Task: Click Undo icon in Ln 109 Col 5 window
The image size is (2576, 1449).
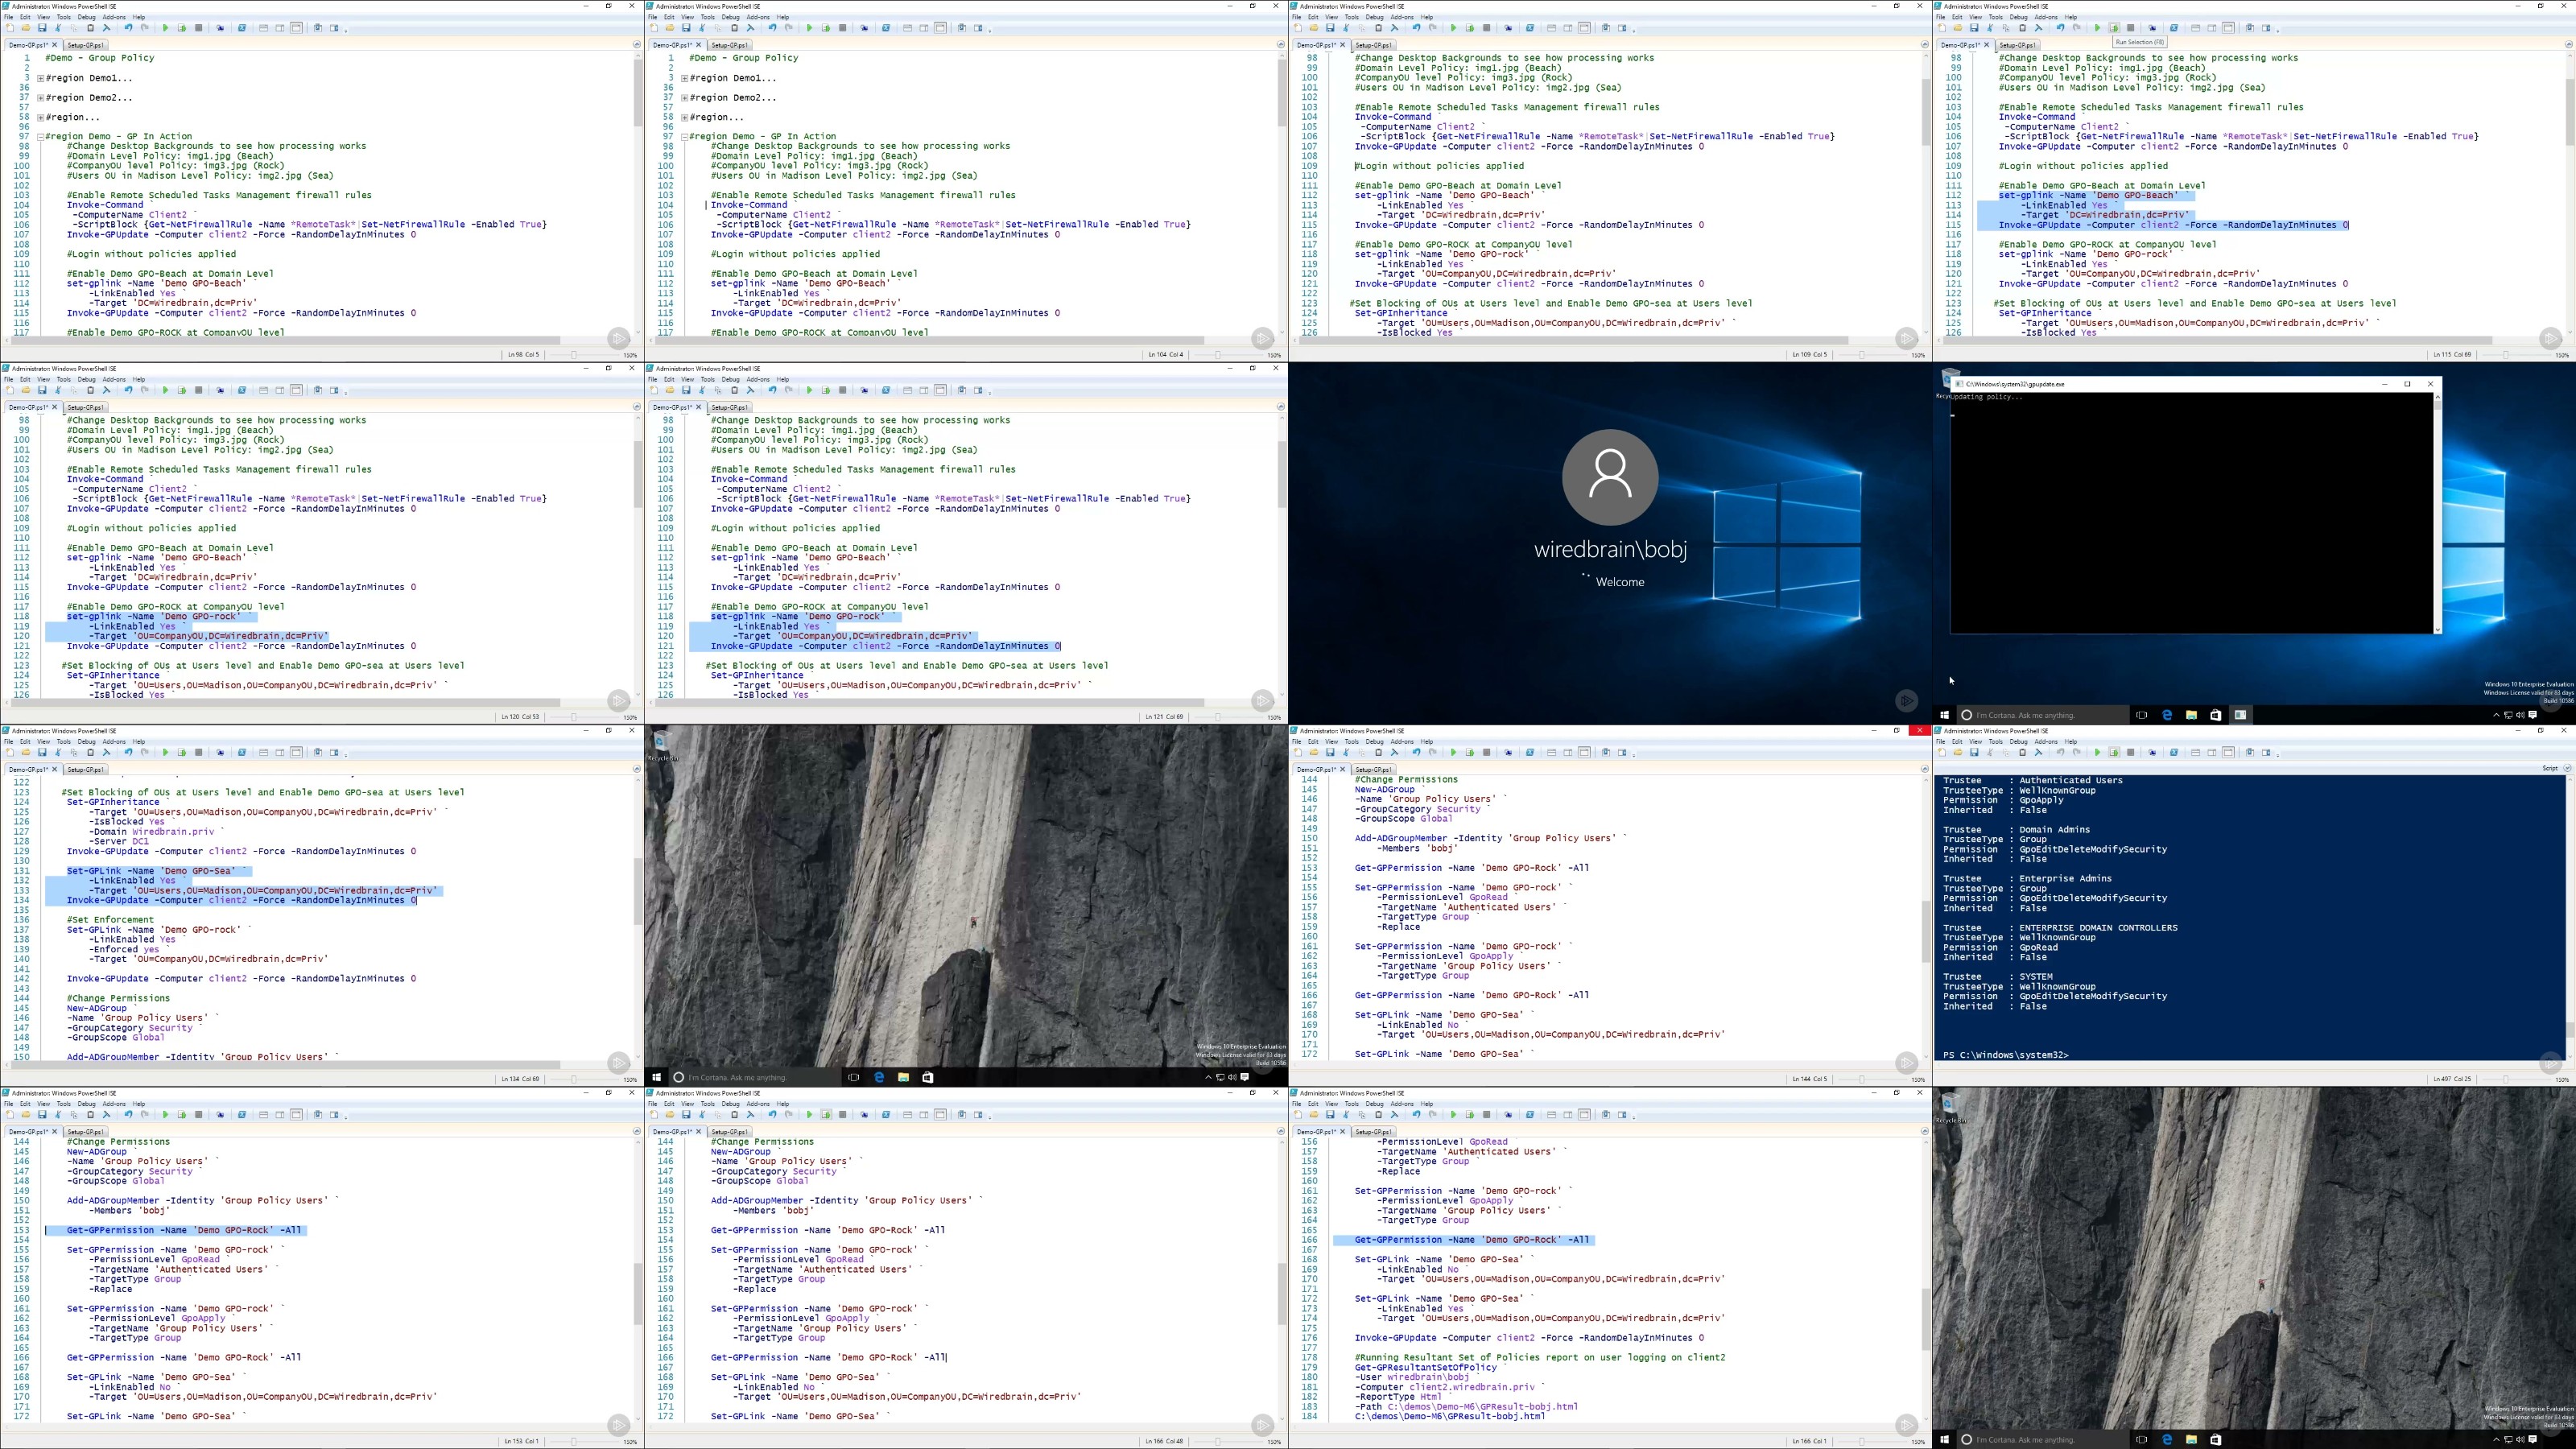Action: point(1416,28)
